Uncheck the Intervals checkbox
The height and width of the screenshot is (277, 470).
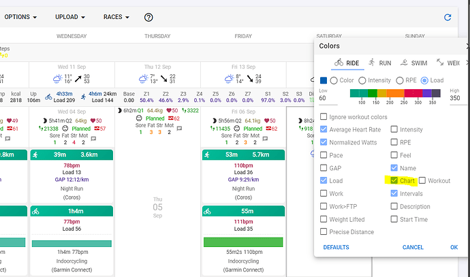(394, 193)
